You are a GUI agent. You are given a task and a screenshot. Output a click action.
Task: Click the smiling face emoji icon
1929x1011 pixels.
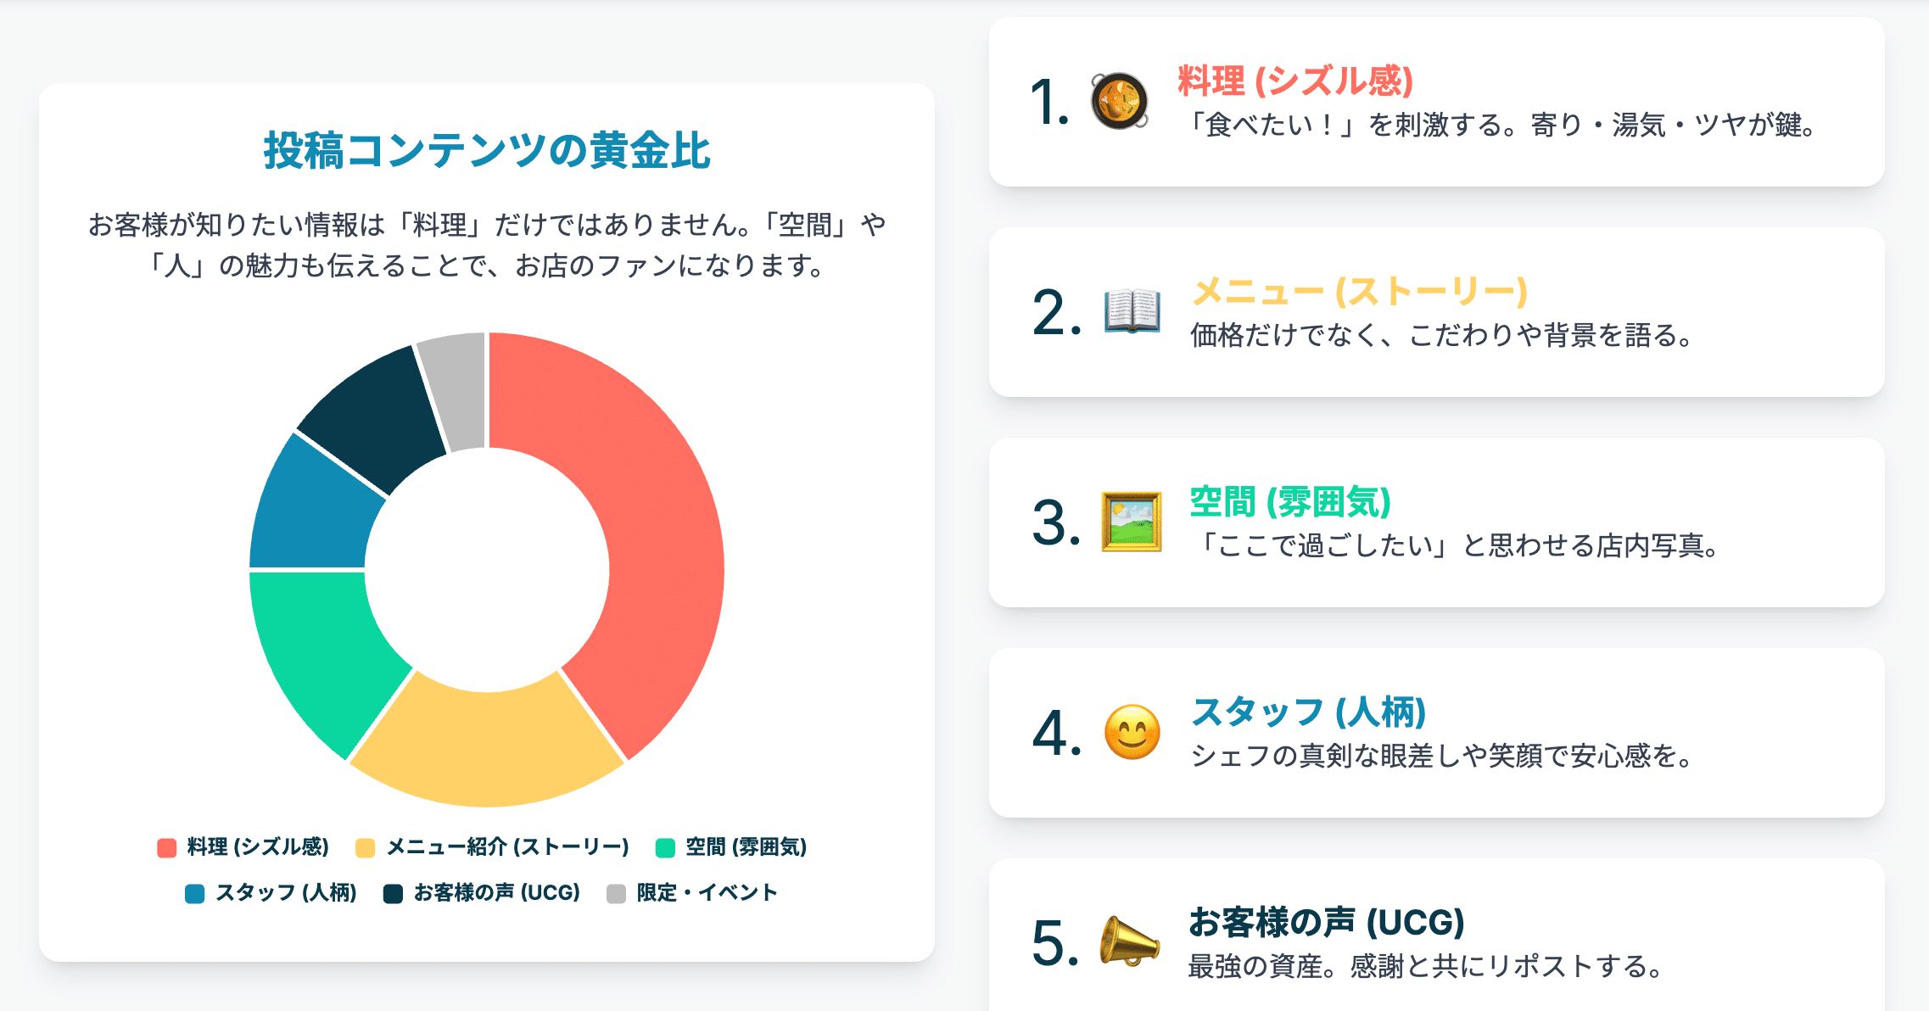tap(1132, 732)
